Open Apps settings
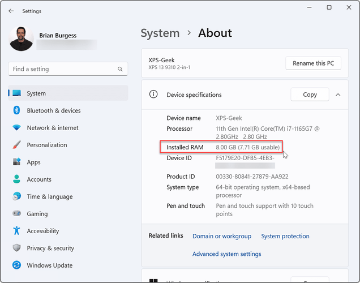360x283 pixels. click(68, 162)
